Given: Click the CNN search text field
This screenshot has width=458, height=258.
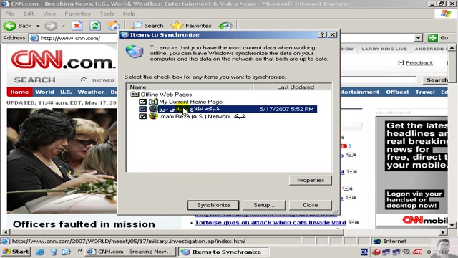Looking at the screenshot, I should tap(379, 80).
